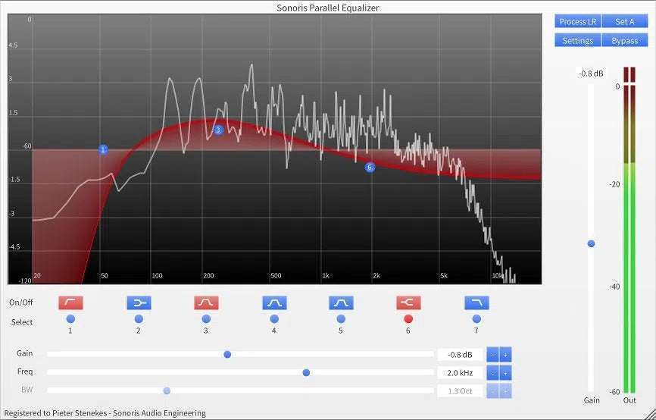Toggle band 2 low-shelf filter on/off
The width and height of the screenshot is (656, 420).
tap(139, 302)
